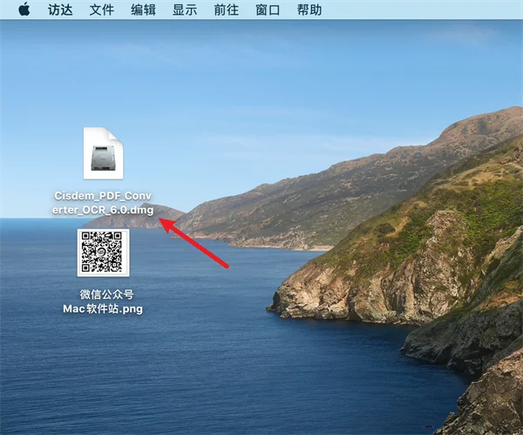Open the 显示 menu
The image size is (523, 435).
coord(185,10)
